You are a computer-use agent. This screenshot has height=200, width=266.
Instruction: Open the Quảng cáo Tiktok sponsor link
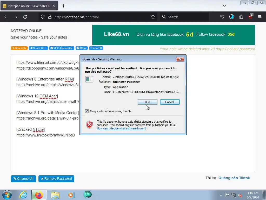234,178
